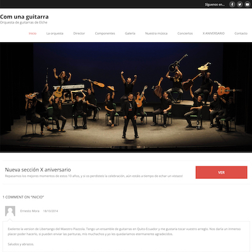Click the Nueva sección X aniversario heading
Viewport: 252px width, 252px height.
coord(38,169)
